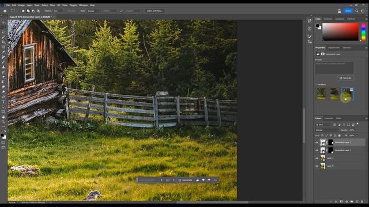The image size is (369, 207).
Task: Switch to the Channels tab
Action: pos(329,118)
